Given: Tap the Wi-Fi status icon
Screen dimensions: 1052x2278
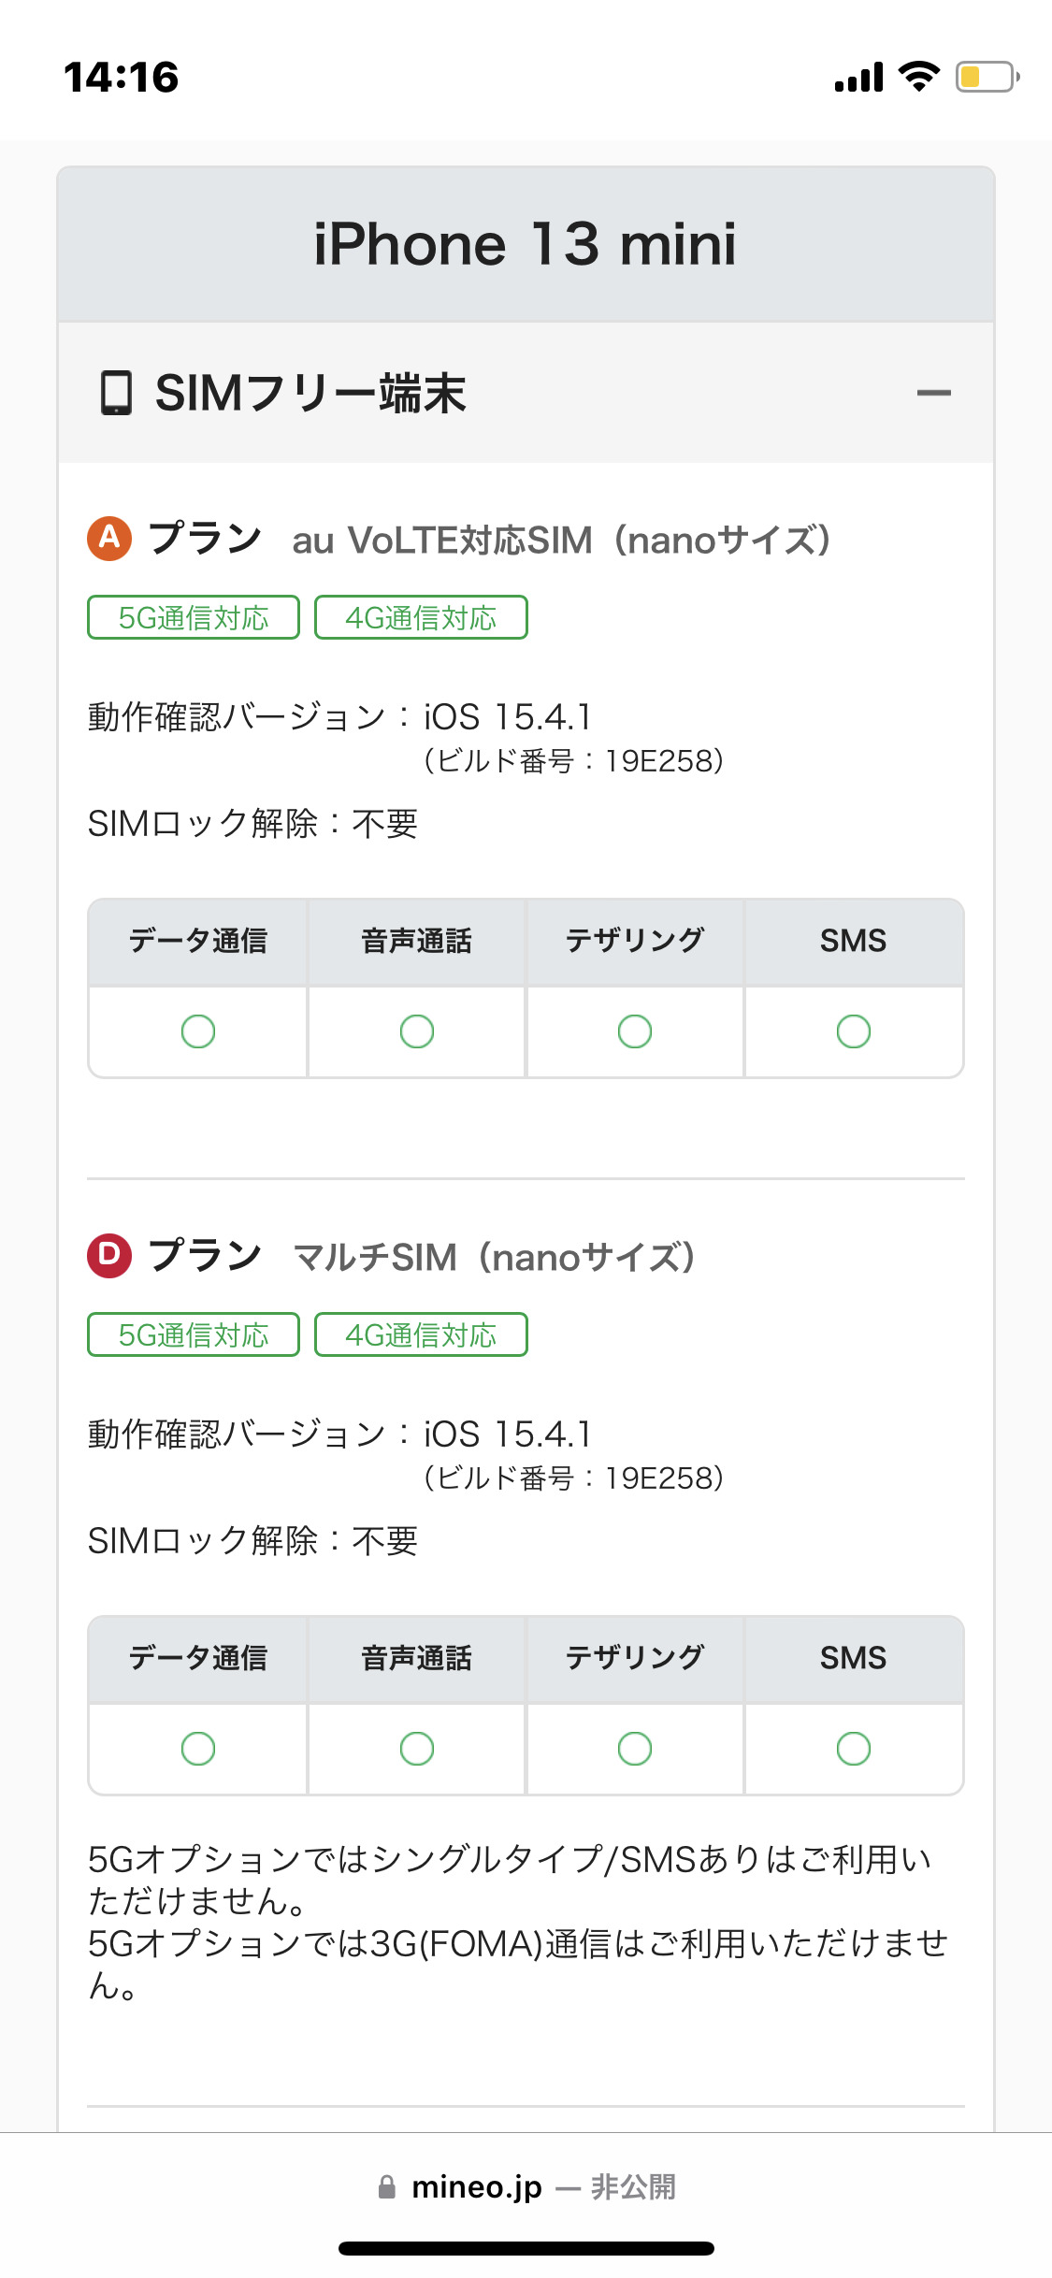Looking at the screenshot, I should (918, 77).
